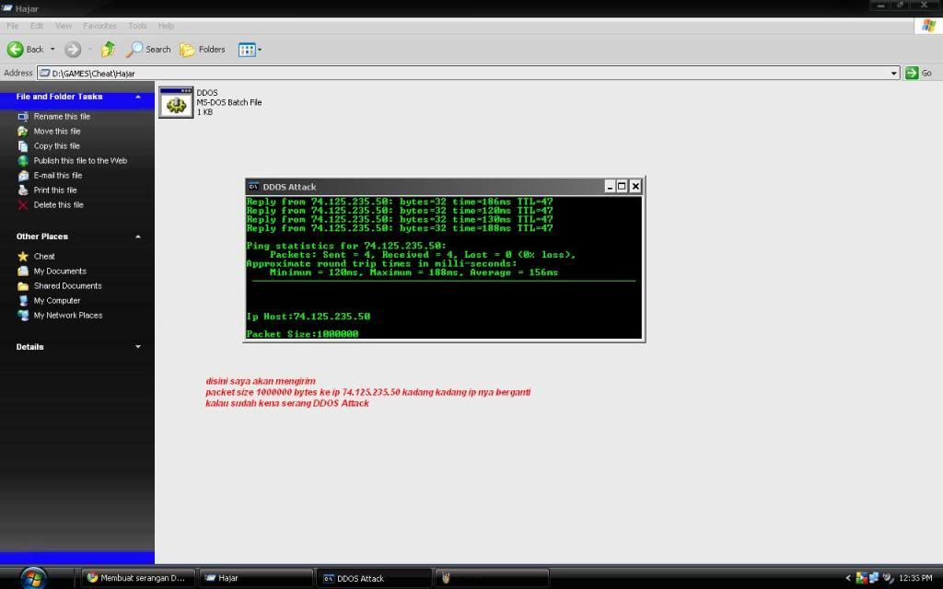943x589 pixels.
Task: Click the Rename this file link
Action: tap(62, 117)
